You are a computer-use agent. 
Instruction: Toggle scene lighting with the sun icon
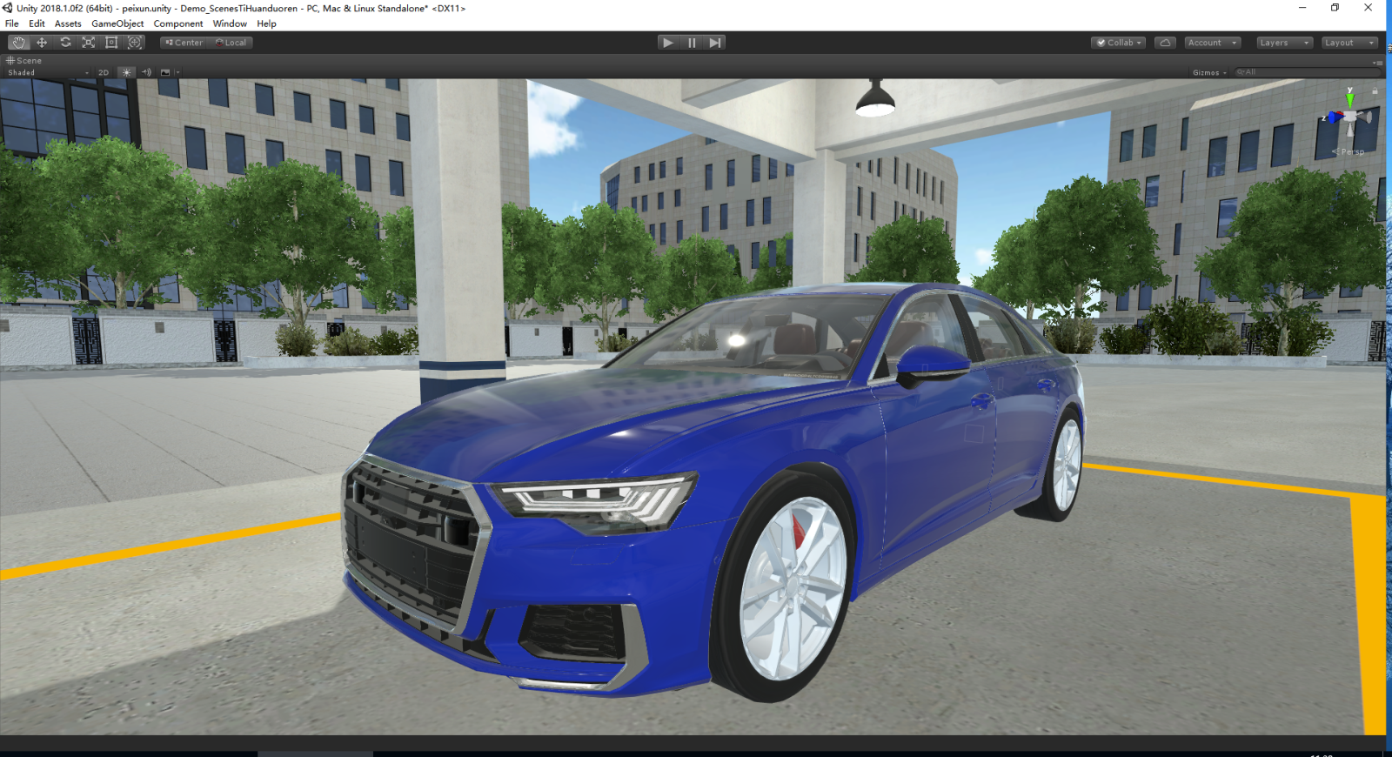pyautogui.click(x=127, y=73)
